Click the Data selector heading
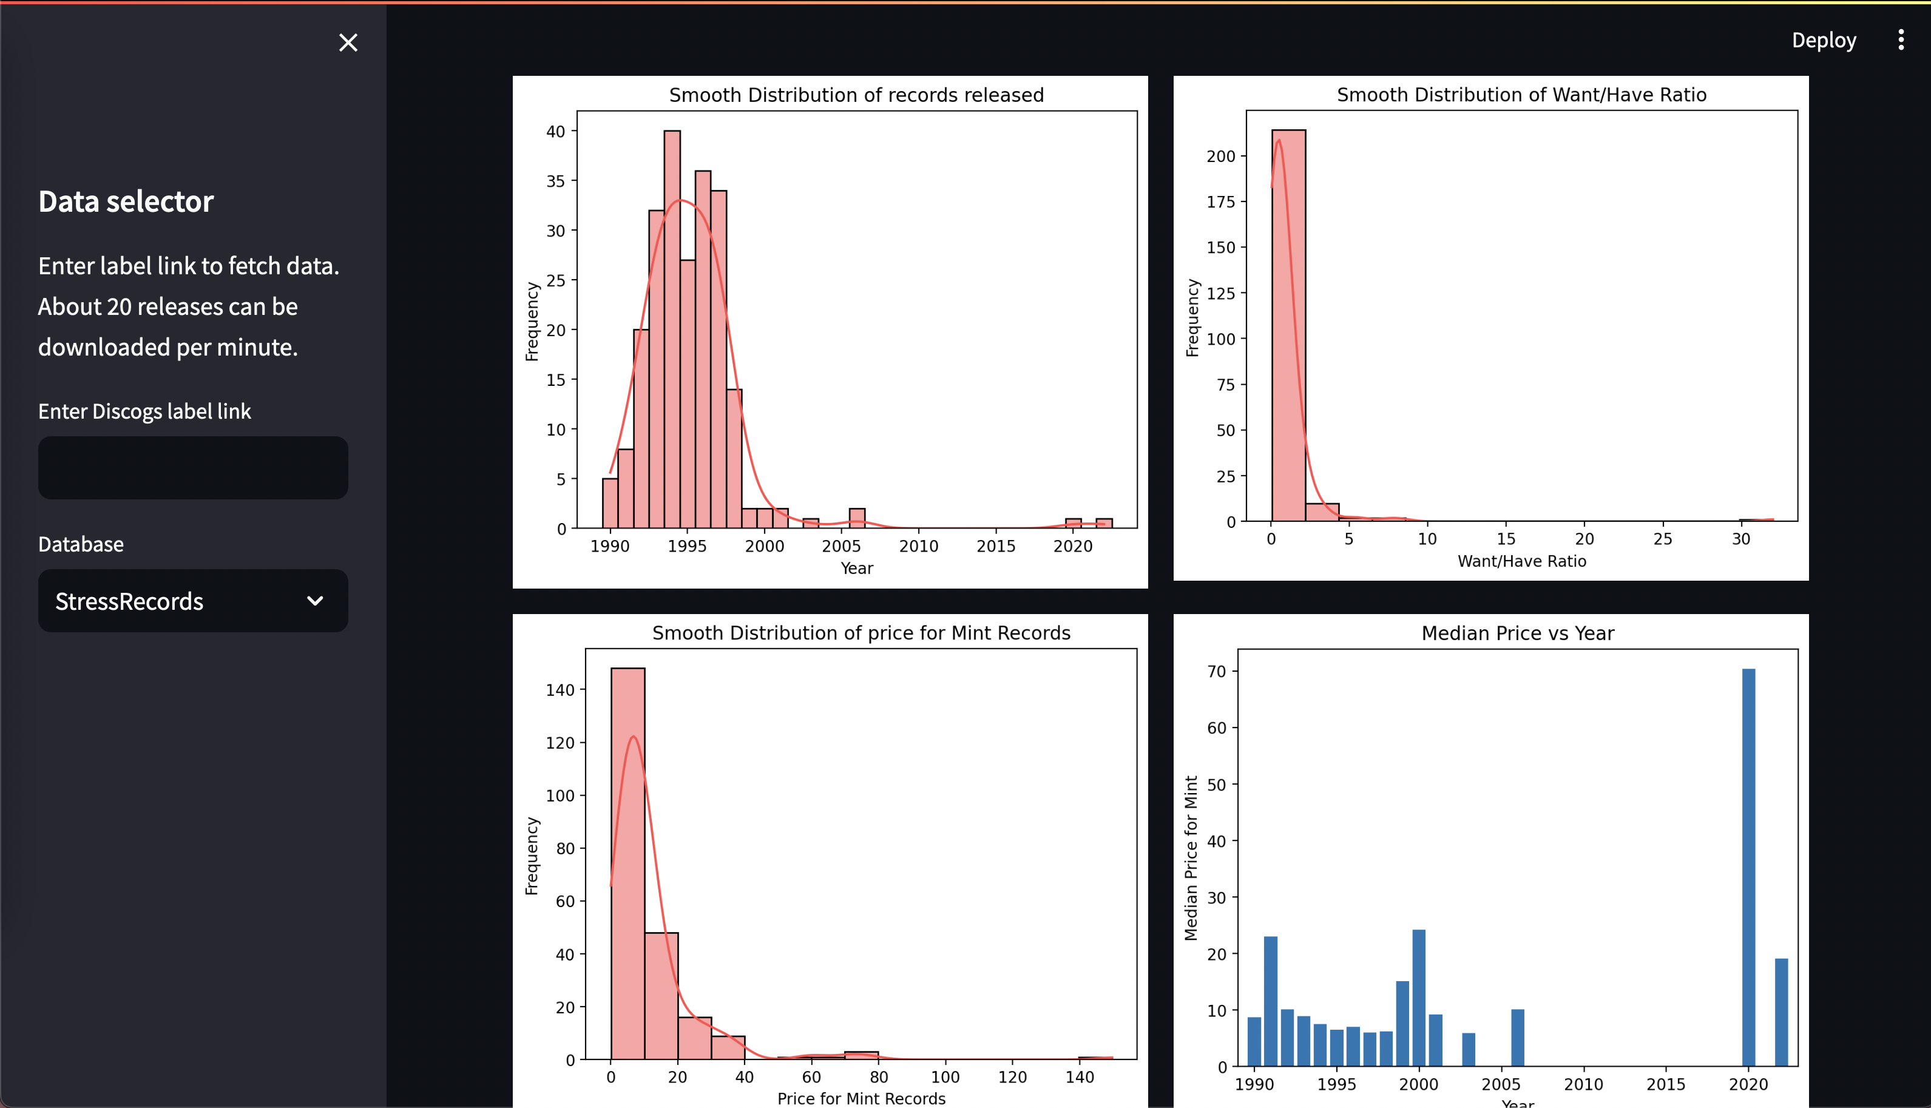1931x1108 pixels. (x=126, y=201)
